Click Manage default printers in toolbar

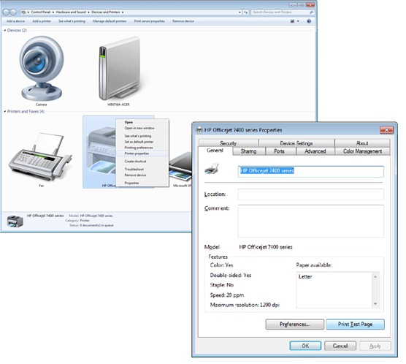[x=110, y=21]
